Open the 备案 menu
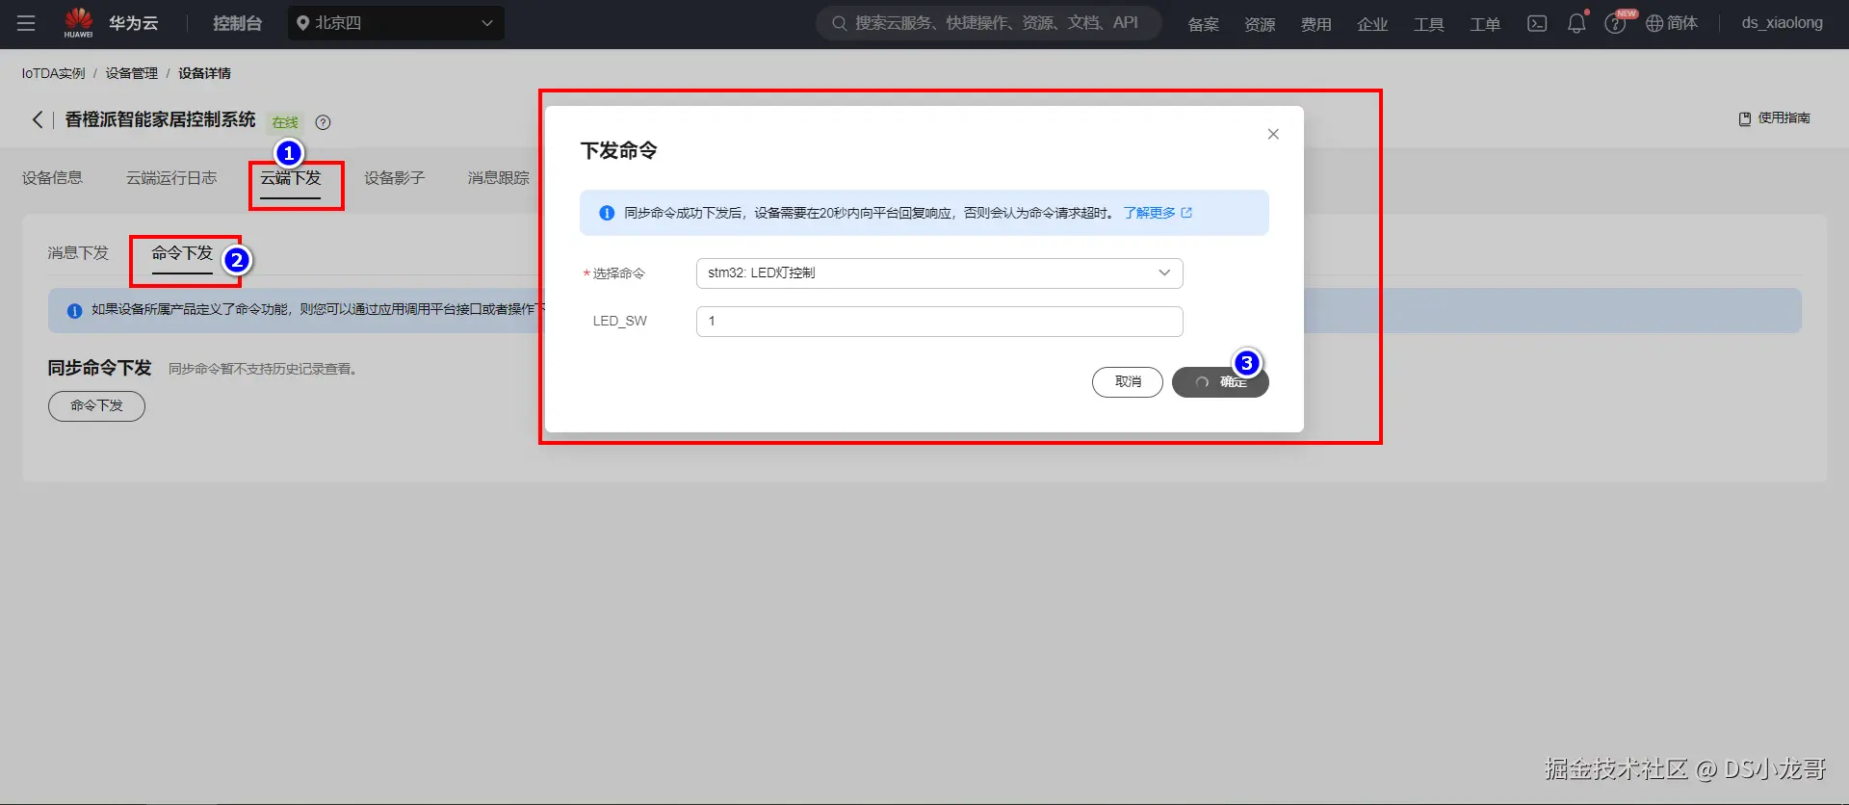 coord(1204,24)
